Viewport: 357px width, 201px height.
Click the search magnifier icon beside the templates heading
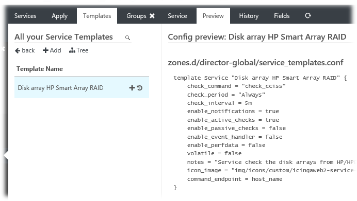click(x=127, y=38)
